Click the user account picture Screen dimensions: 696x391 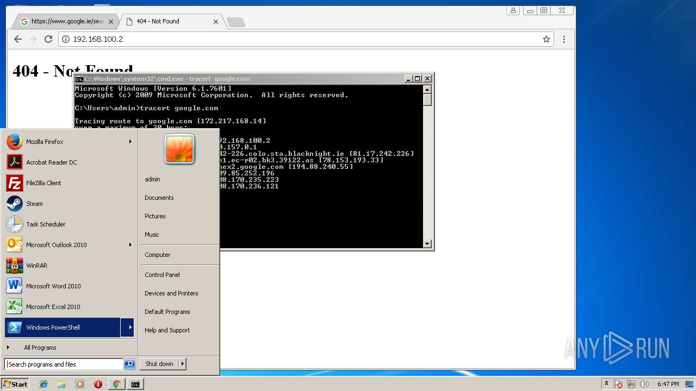click(179, 149)
